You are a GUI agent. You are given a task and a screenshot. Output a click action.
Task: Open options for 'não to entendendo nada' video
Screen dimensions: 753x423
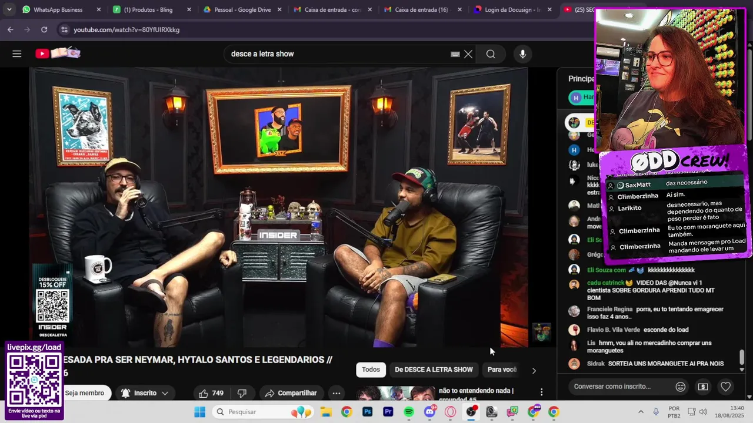click(x=541, y=392)
